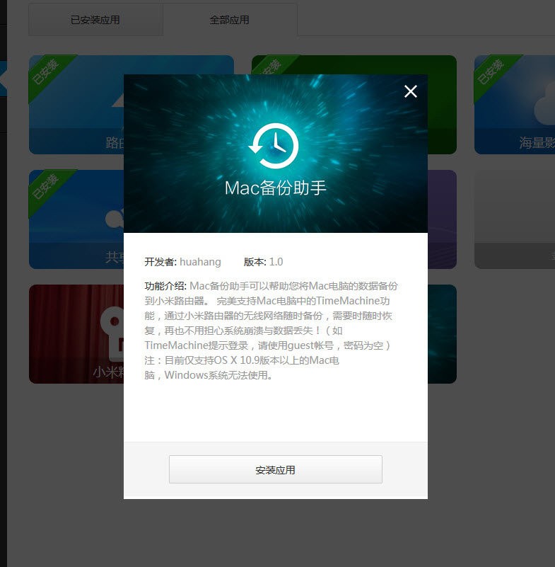Open the gray app card at the right edge
The image size is (555, 567).
pyautogui.click(x=515, y=219)
